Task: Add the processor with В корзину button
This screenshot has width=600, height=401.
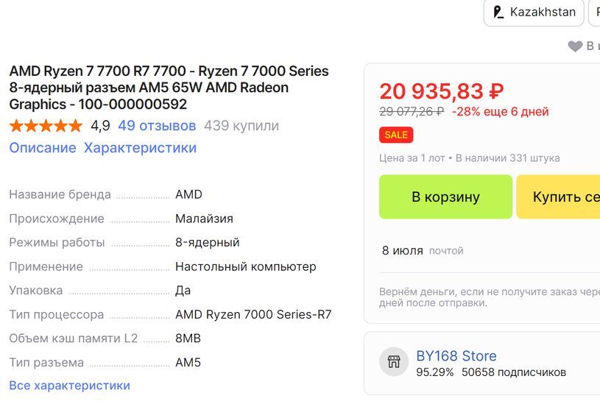Action: pos(445,196)
